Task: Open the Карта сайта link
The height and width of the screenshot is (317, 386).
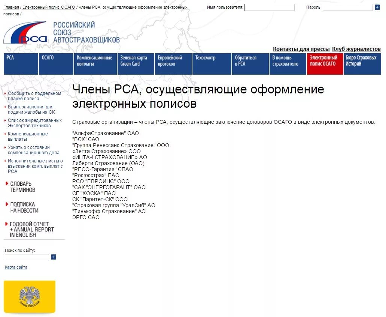Action: [16, 267]
